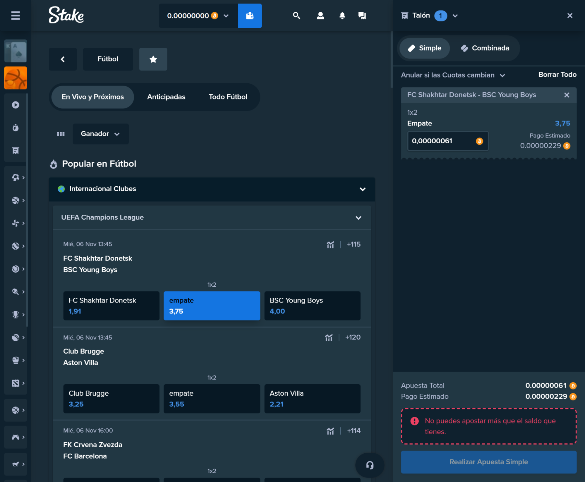Click Realizar Apuesta Simple button

point(488,462)
